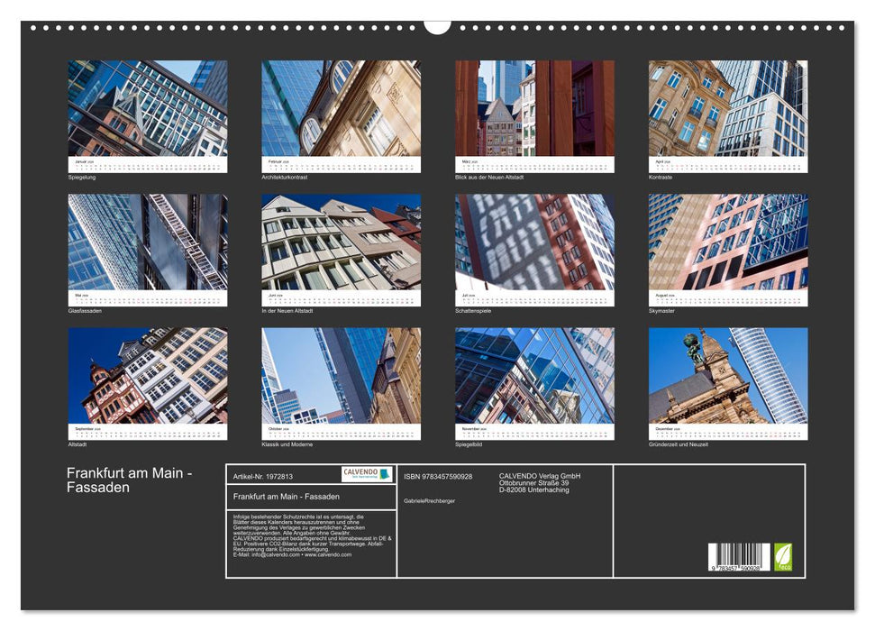Select the Skymaster August thumbnail
This screenshot has height=631, width=875.
(728, 242)
